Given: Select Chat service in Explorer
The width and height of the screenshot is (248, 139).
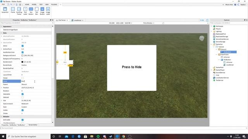Looking at the screenshot, I should pyautogui.click(x=217, y=75).
